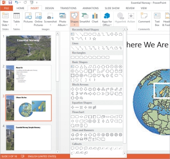Open Customize Quick Access Toolbar dropdown
170x159 pixels.
37,3
